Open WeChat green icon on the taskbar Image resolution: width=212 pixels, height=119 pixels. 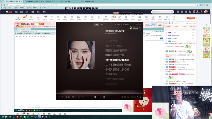click(x=24, y=117)
